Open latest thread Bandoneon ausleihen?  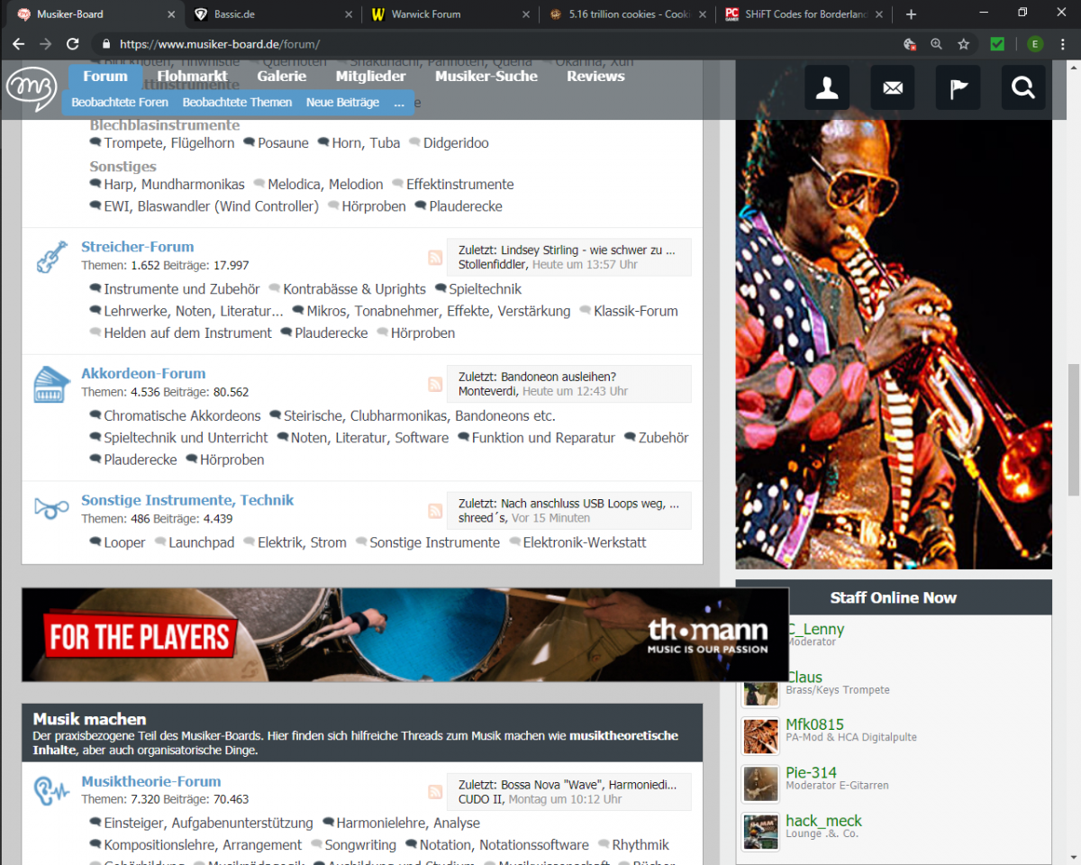[559, 377]
